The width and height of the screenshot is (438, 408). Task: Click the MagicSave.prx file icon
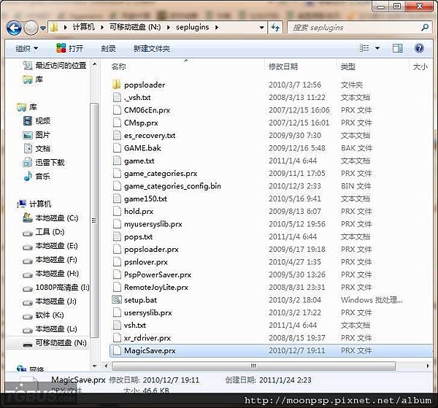coord(117,350)
